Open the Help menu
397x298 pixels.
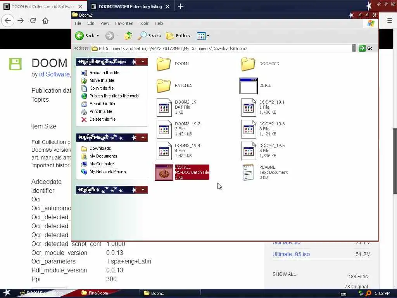159,23
